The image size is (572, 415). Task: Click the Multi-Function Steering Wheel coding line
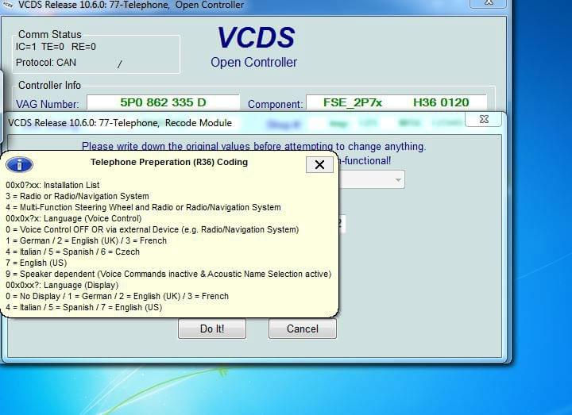pyautogui.click(x=143, y=207)
